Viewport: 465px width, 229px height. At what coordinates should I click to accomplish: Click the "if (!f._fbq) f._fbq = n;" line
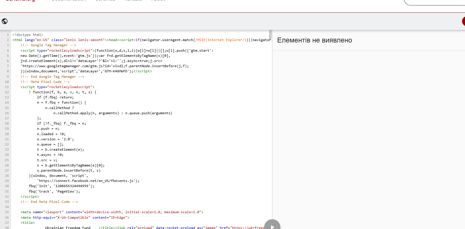61,123
